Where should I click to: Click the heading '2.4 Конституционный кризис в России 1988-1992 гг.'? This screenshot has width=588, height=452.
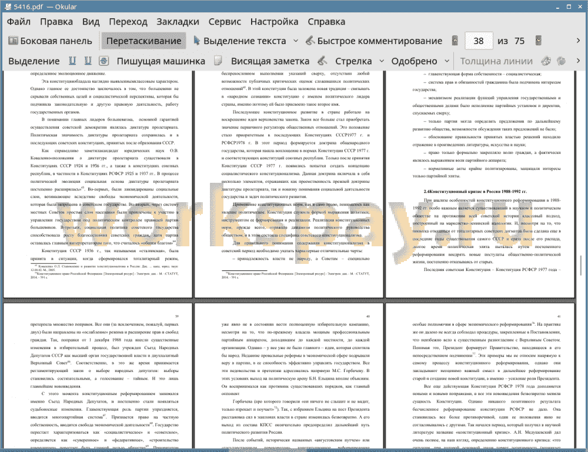coord(475,192)
